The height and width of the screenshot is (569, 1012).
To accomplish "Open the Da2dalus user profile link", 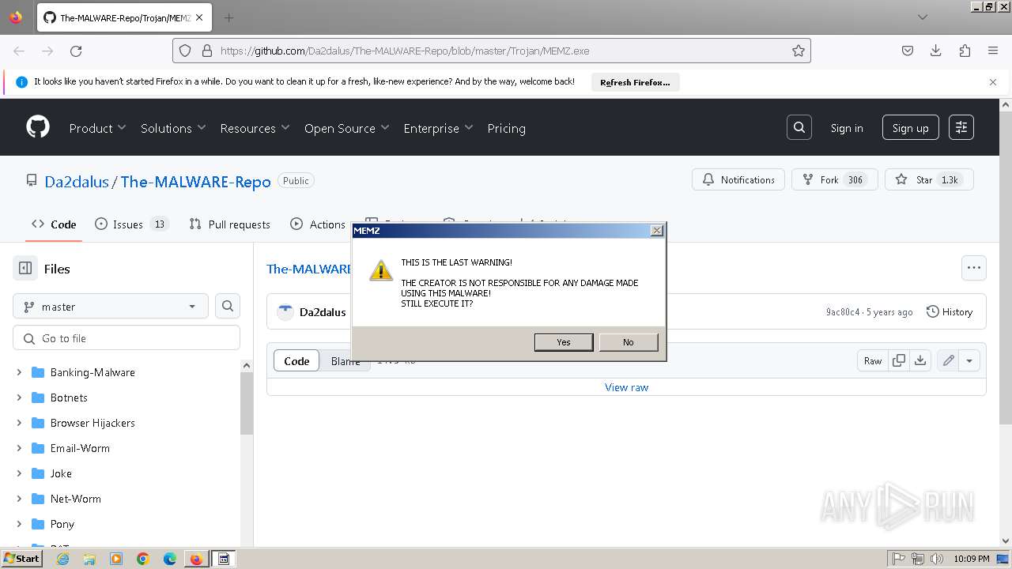I will [x=77, y=182].
